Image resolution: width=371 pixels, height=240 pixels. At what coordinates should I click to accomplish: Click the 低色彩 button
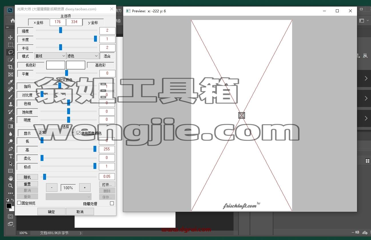(31, 65)
